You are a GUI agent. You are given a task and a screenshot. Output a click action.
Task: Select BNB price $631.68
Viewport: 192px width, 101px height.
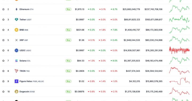click(x=80, y=30)
